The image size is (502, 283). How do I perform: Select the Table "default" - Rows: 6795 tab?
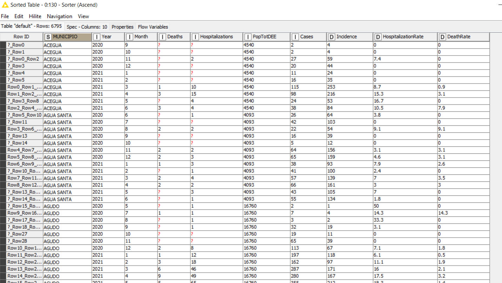click(32, 26)
